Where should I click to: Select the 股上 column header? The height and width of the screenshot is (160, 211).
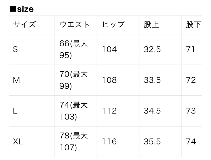[151, 24]
